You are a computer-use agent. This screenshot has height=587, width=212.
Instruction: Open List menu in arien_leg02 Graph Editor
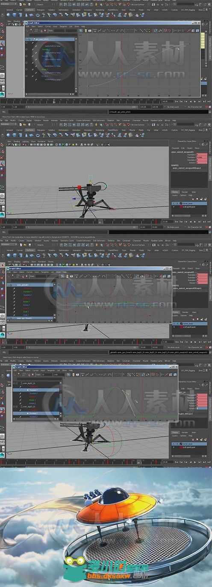click(58, 370)
